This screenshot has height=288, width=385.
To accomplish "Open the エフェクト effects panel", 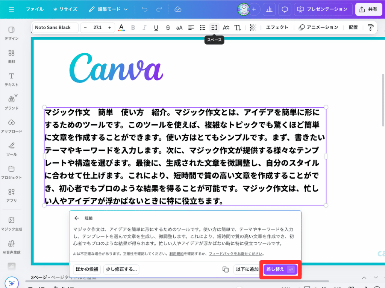I will (x=277, y=27).
